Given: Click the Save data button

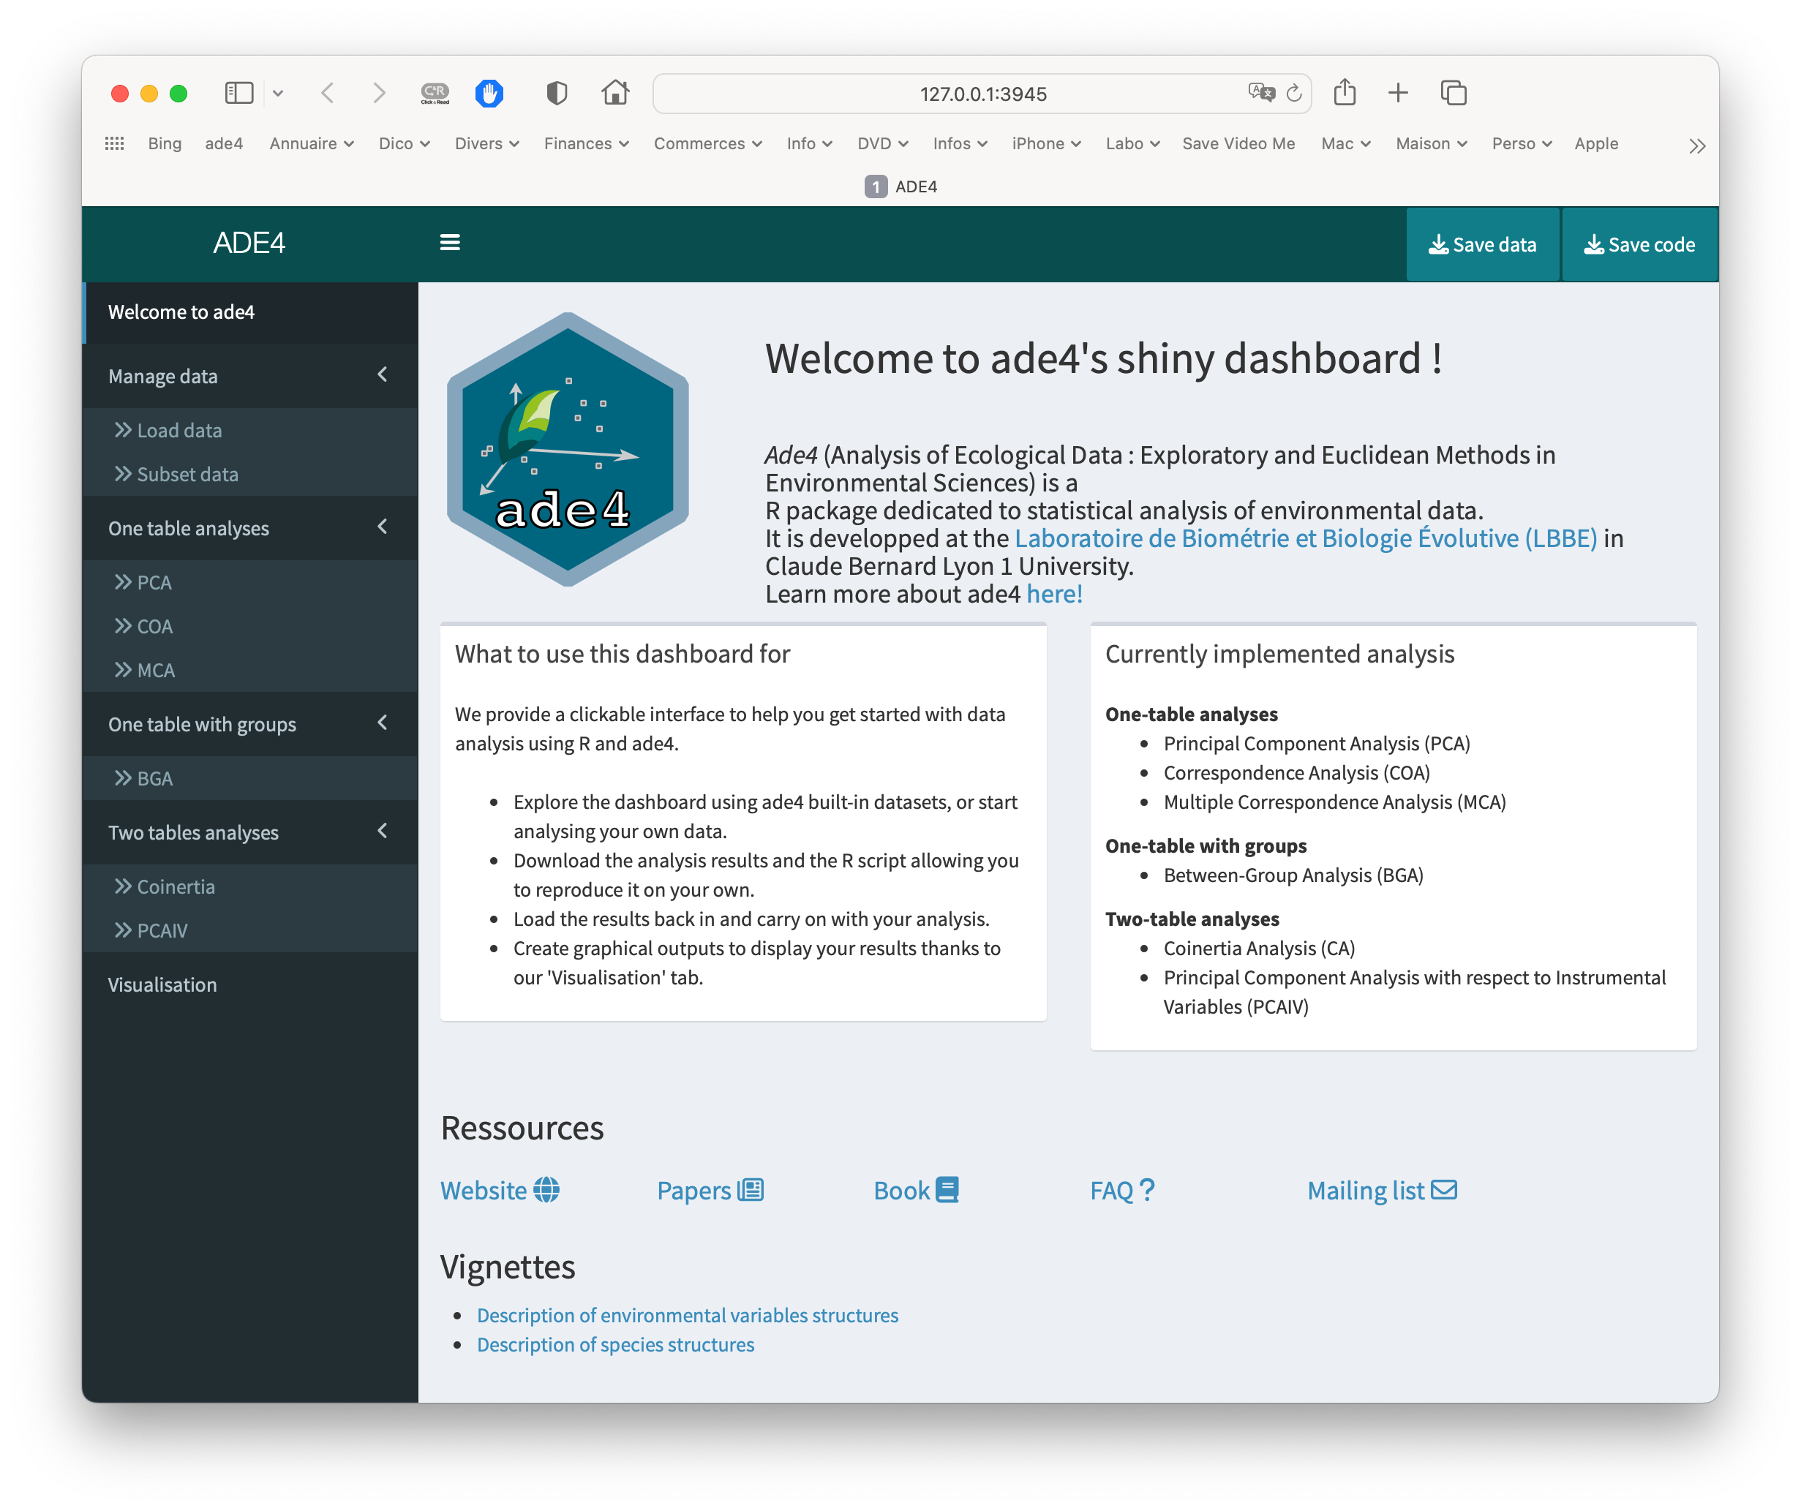Looking at the screenshot, I should pyautogui.click(x=1482, y=244).
